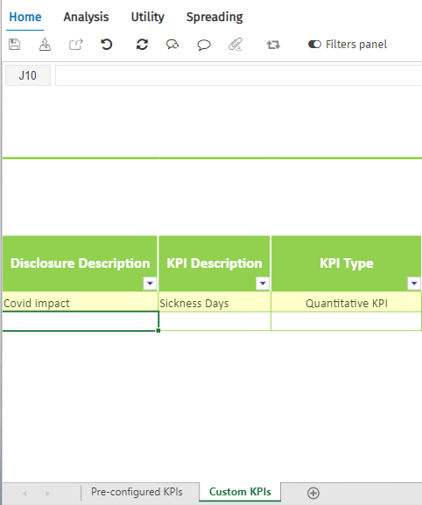This screenshot has height=505, width=422.
Task: Click the undo arrow icon
Action: 106,45
